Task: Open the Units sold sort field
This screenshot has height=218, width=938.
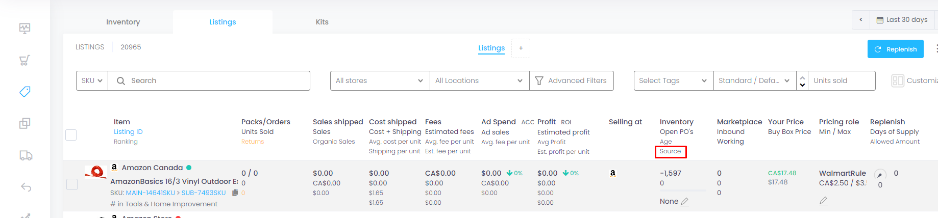Action: tap(842, 80)
